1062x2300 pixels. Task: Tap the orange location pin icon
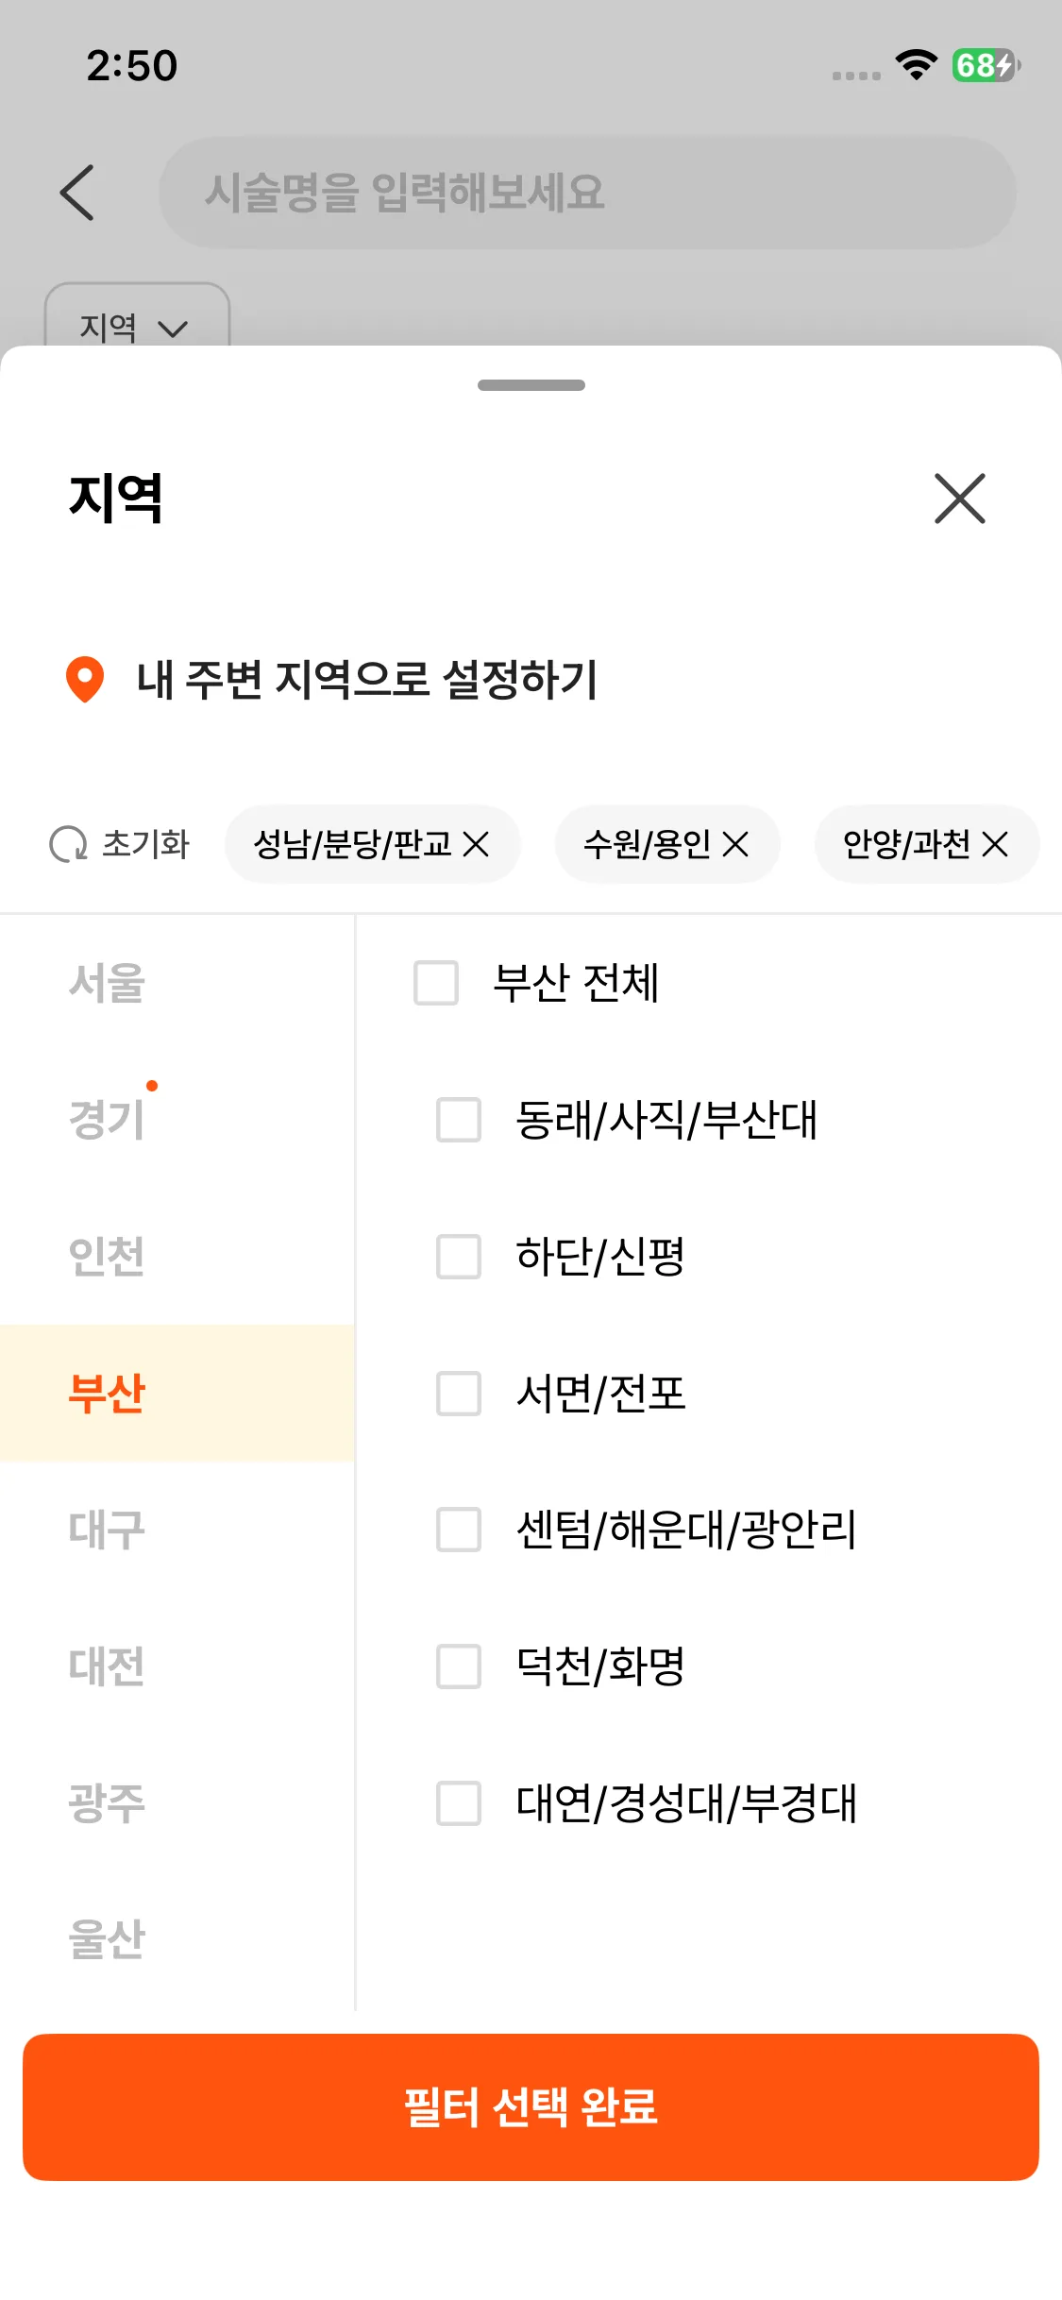[85, 680]
